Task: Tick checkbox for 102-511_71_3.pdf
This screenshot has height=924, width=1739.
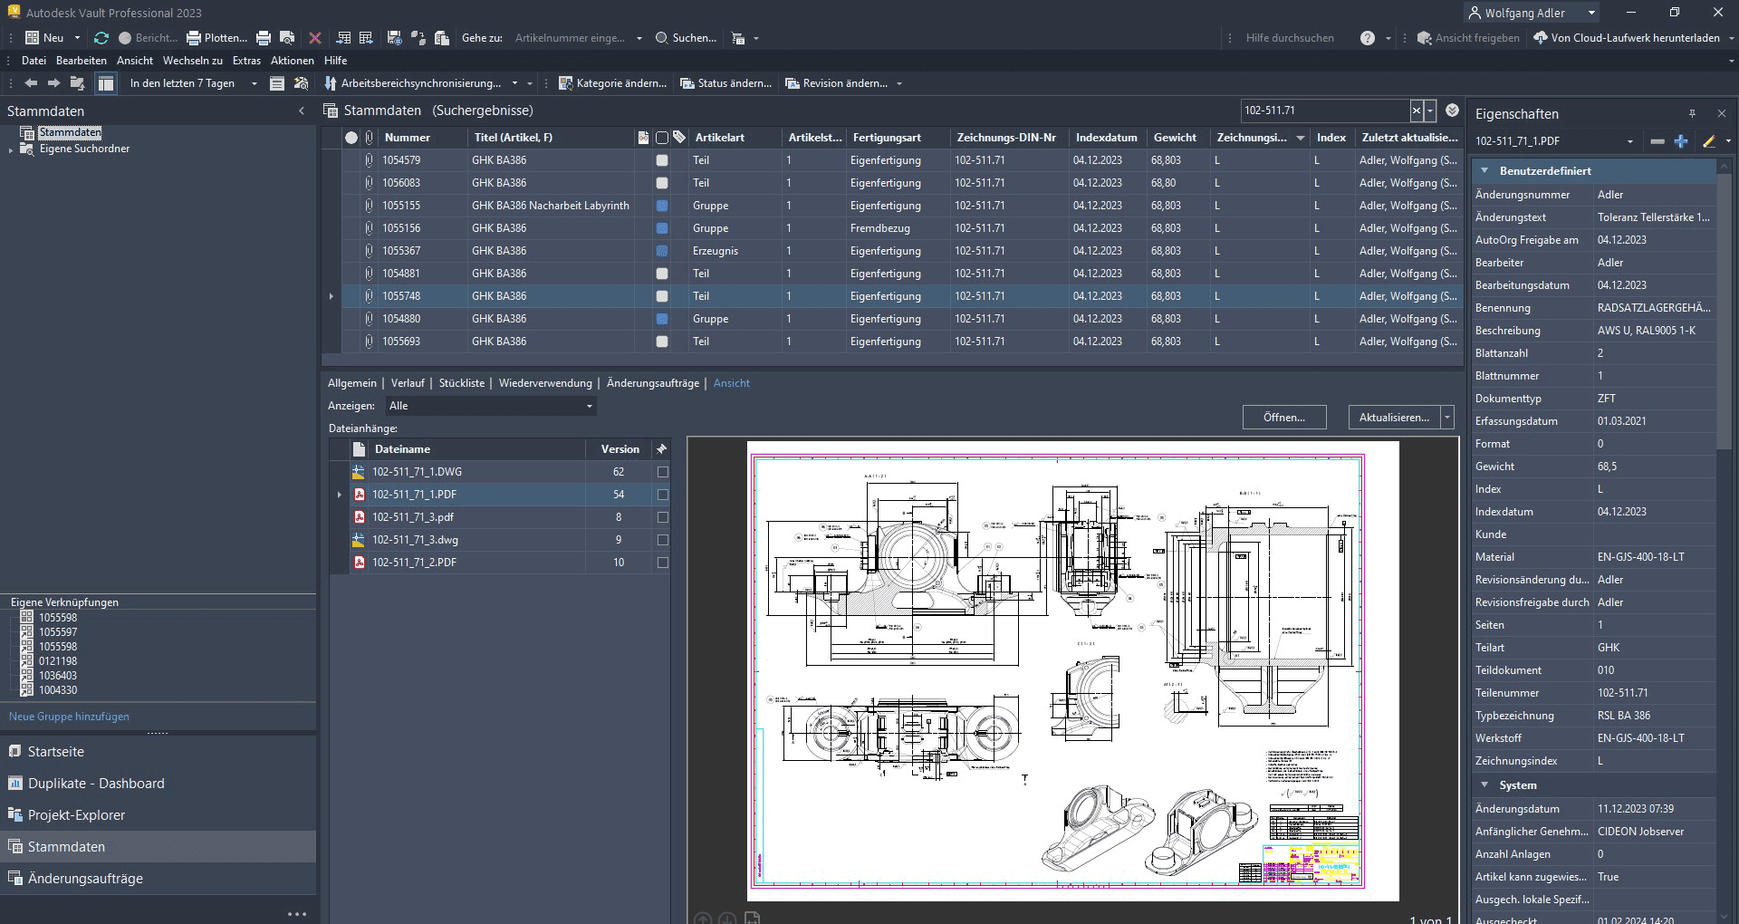Action: point(663,517)
